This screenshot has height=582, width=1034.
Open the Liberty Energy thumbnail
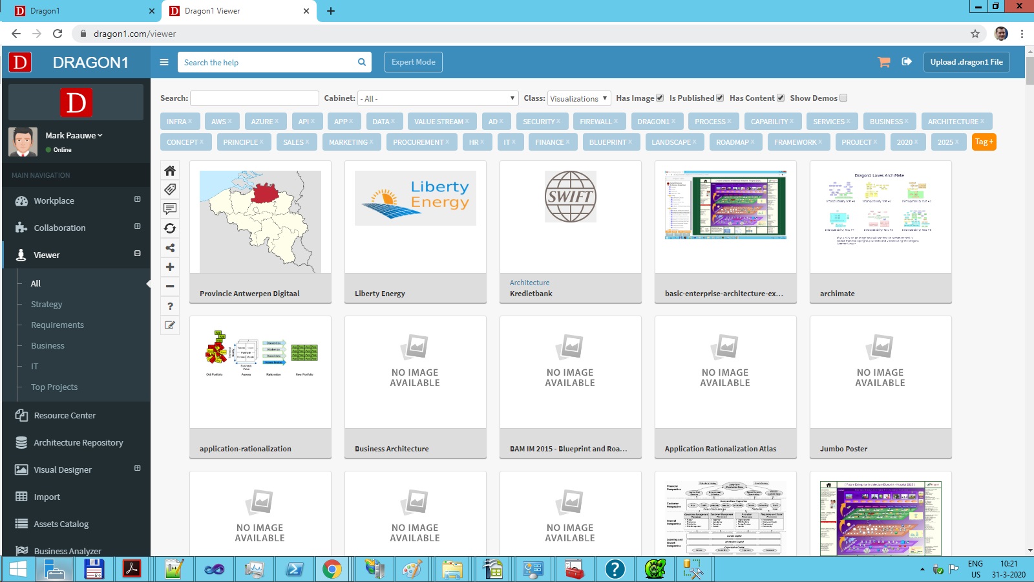(x=416, y=198)
